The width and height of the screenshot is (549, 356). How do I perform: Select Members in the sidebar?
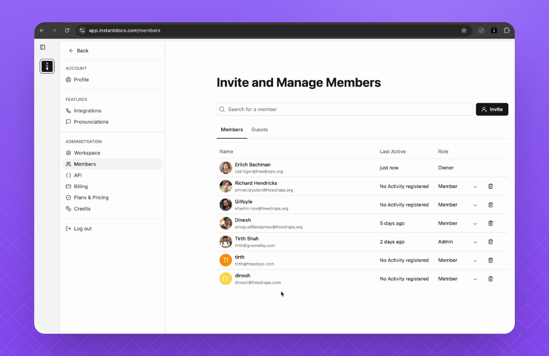(x=112, y=164)
